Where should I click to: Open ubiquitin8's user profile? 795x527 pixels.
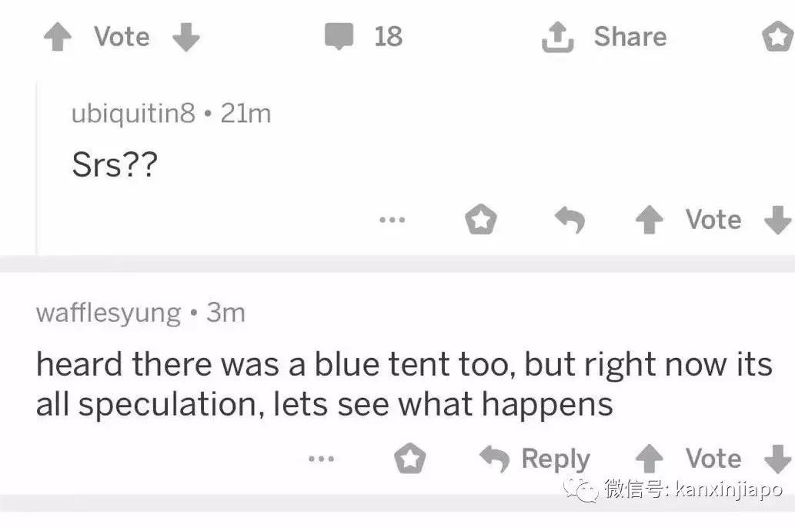(x=133, y=114)
